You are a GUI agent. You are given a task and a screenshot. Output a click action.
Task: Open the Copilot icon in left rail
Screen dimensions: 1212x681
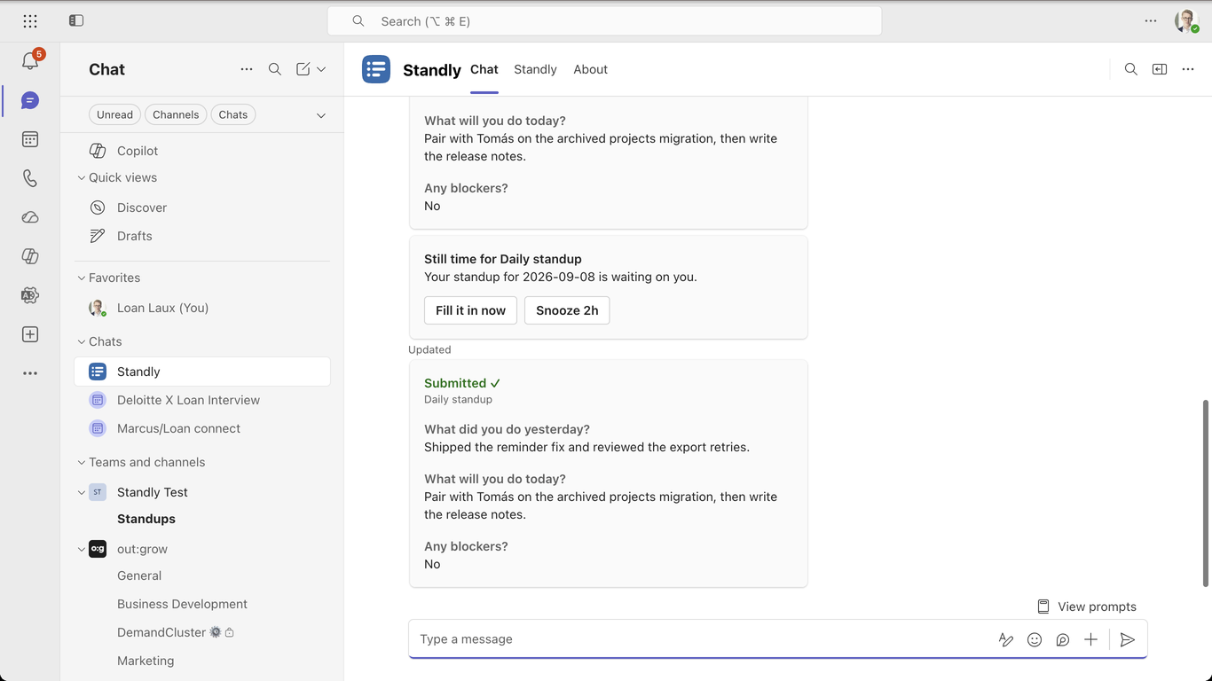[30, 256]
